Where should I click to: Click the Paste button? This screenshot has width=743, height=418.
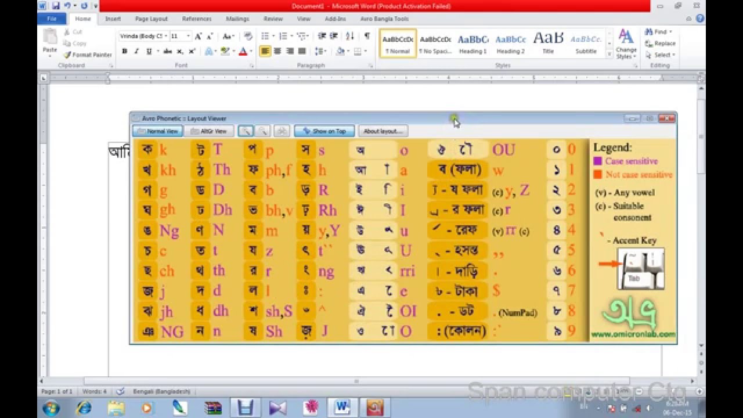[50, 42]
